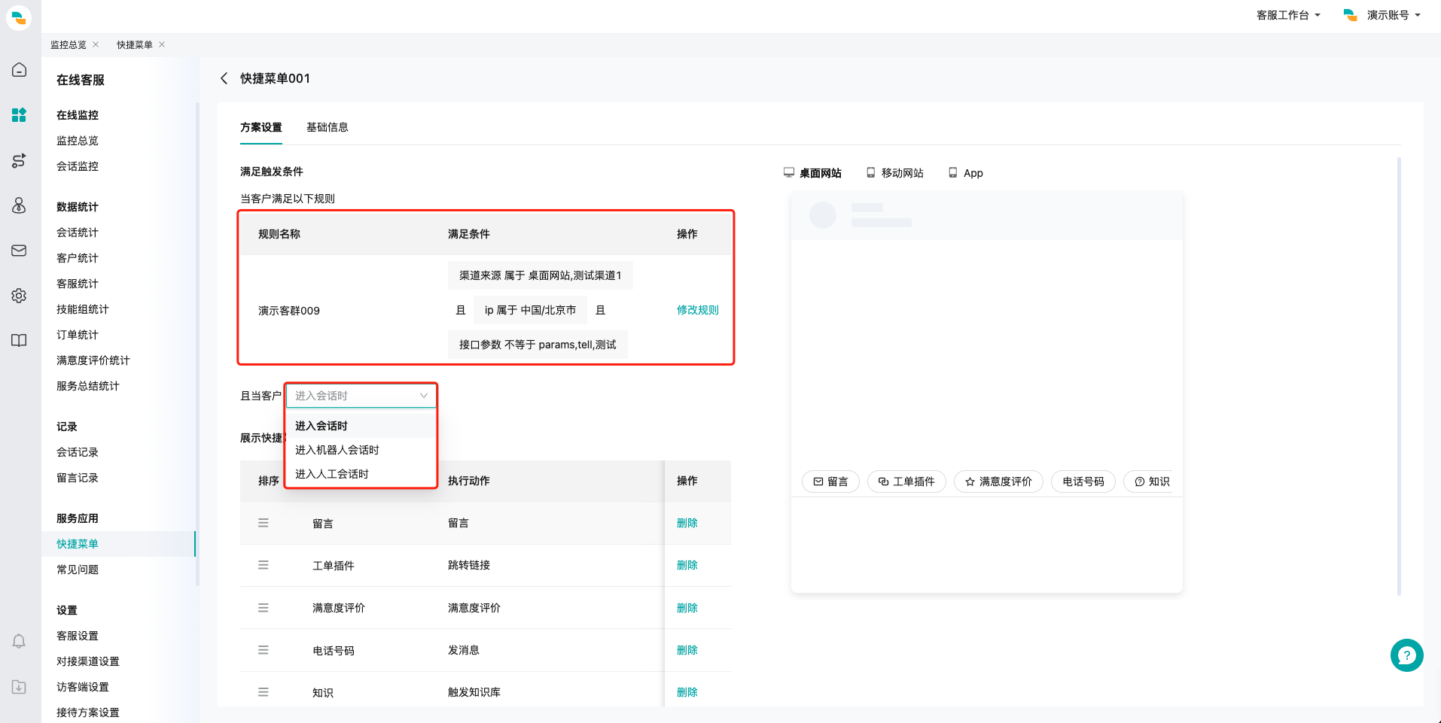Delete the 知识 row
This screenshot has width=1441, height=723.
687,692
